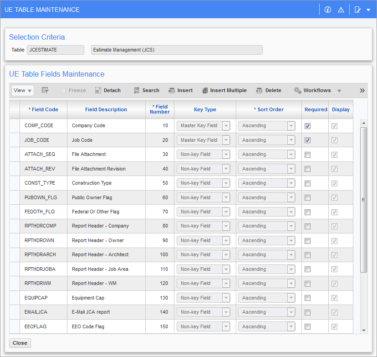
Task: Click the Freeze toolbar button
Action: click(x=73, y=91)
